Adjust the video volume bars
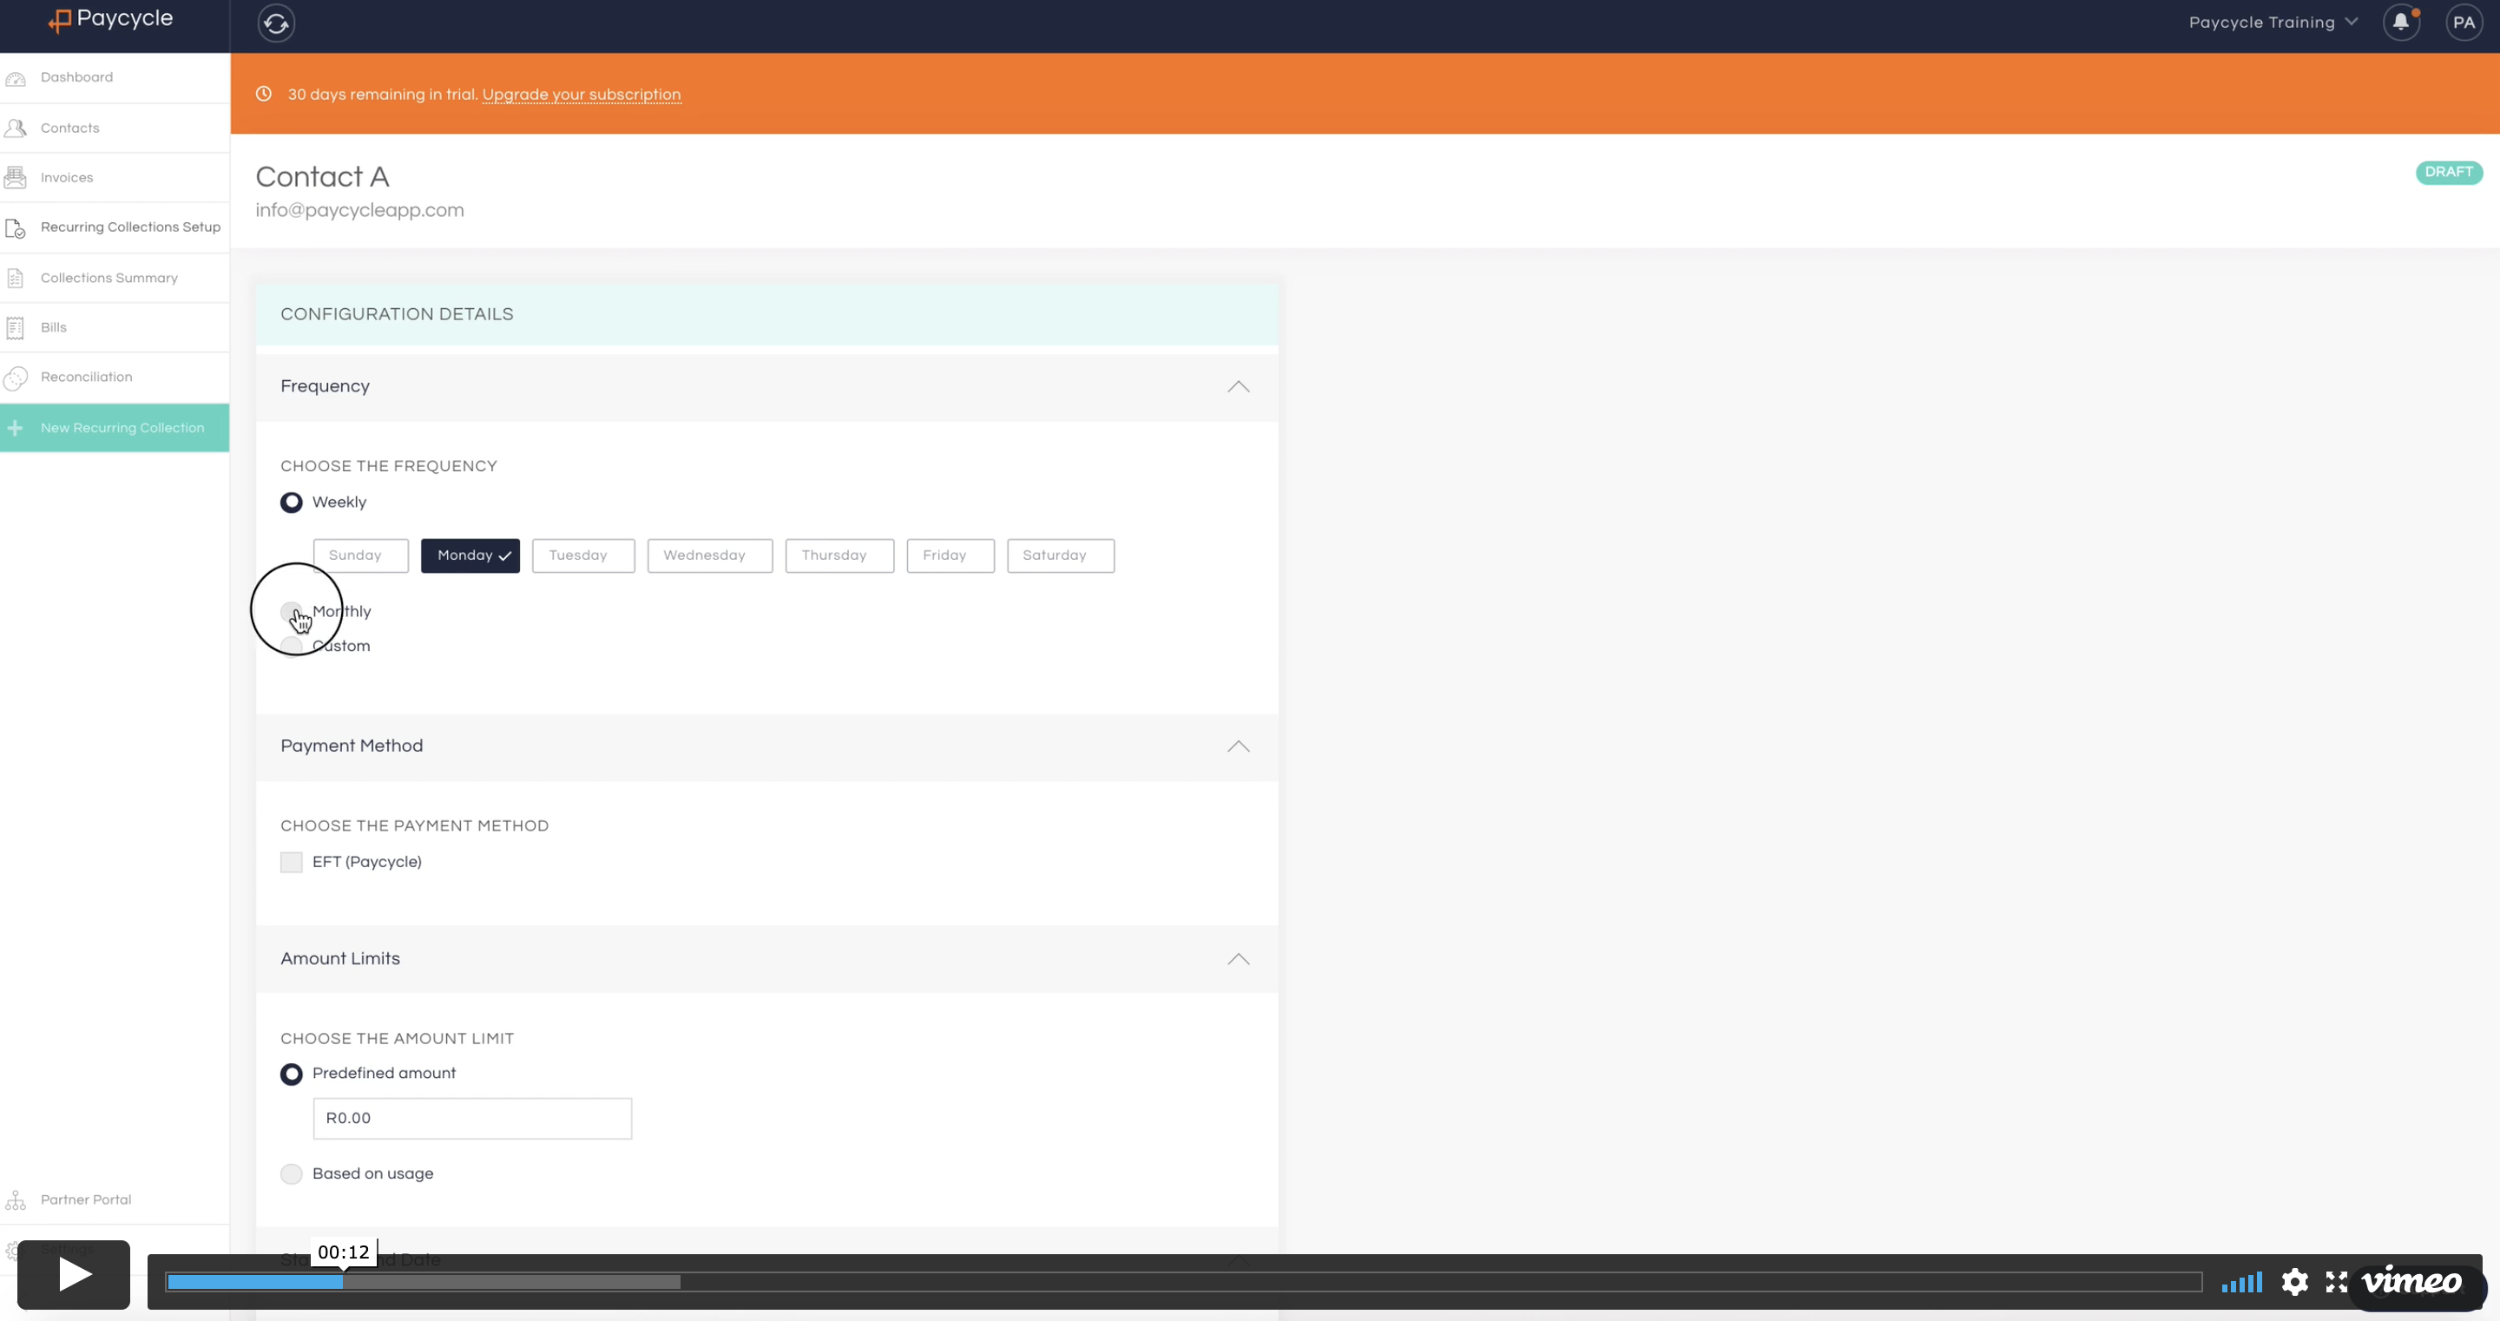Screen dimensions: 2500x1321 2242,1283
